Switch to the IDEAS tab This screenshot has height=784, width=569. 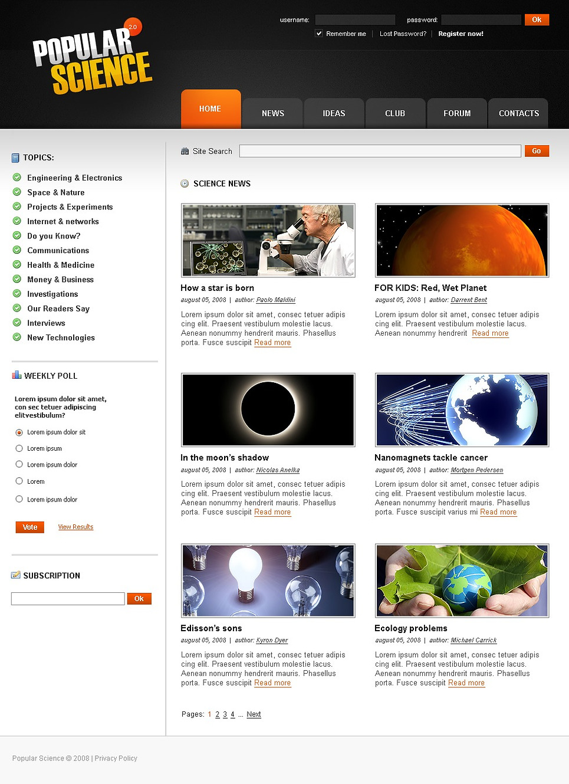tap(334, 113)
